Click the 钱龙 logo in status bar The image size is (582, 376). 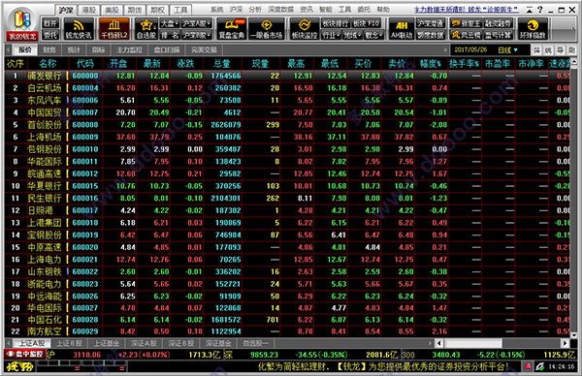click(x=19, y=366)
